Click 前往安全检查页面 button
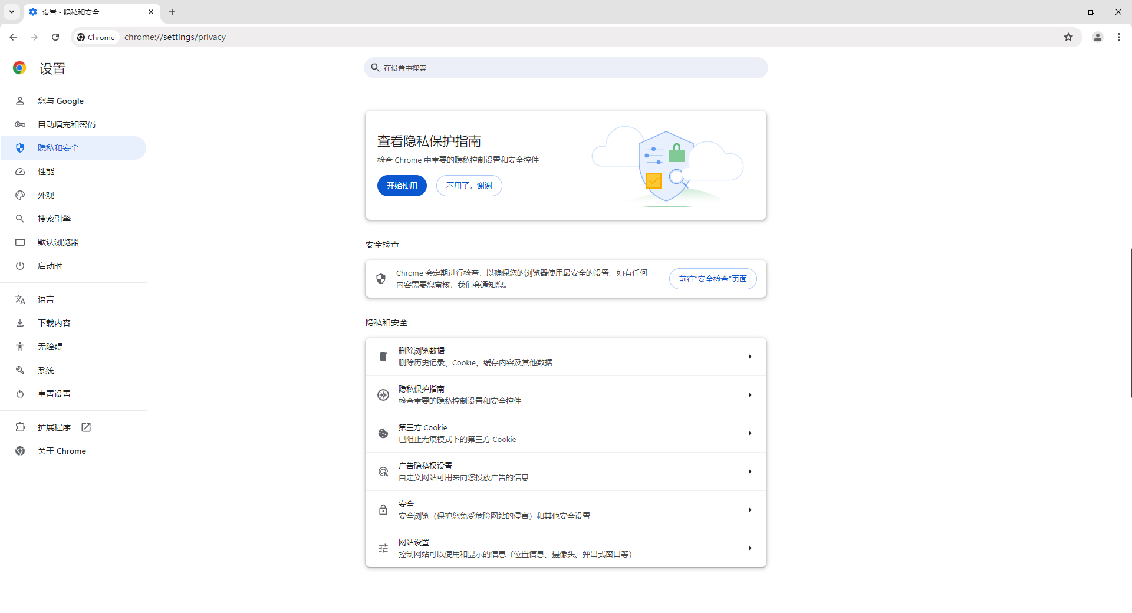This screenshot has width=1132, height=613. (712, 278)
